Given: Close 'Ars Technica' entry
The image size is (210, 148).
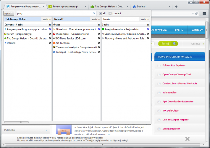Looking at the screenshot, I should click(x=99, y=43).
